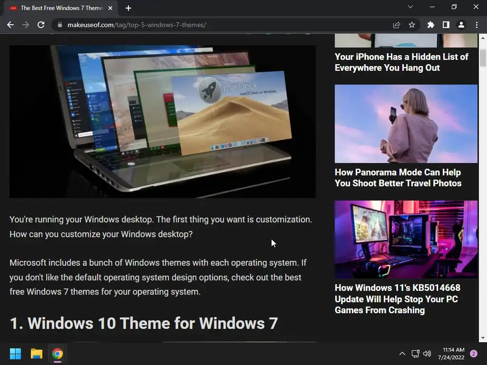Screen dimensions: 487x365
Task: Click the Microsoft Windows themes paragraph
Action: (x=158, y=277)
